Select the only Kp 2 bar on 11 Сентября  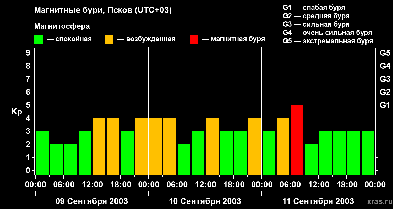click(311, 159)
